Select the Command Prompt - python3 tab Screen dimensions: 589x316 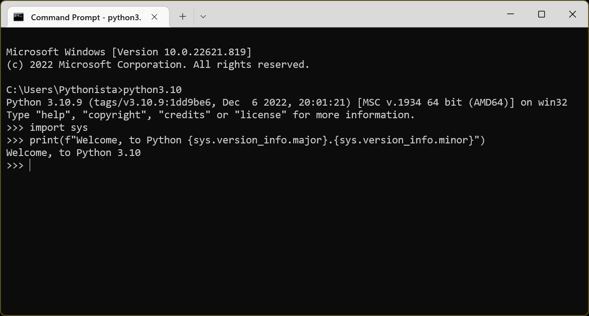click(85, 17)
